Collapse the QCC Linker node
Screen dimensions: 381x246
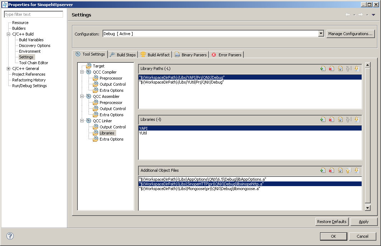tap(82, 121)
